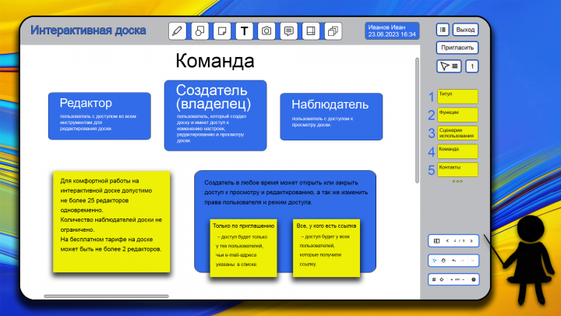Click the frame layout tool icon

click(311, 31)
